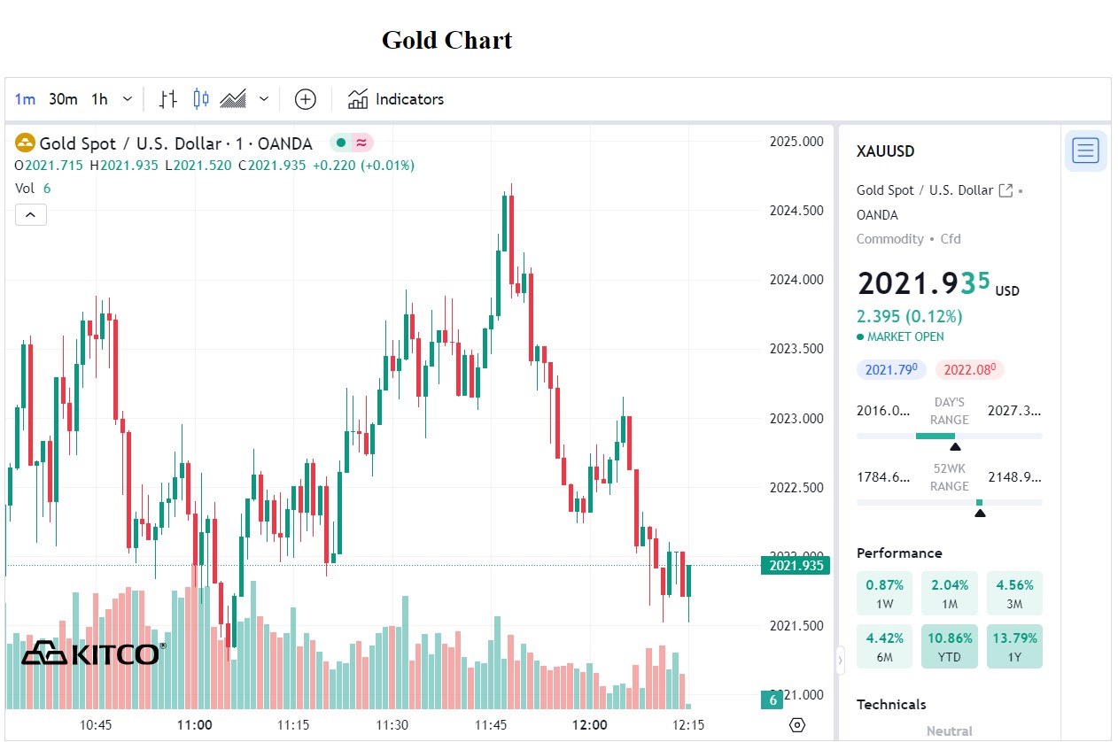Toggle the watchlist details panel icon
Viewport: 1118px width, 742px height.
1085,151
